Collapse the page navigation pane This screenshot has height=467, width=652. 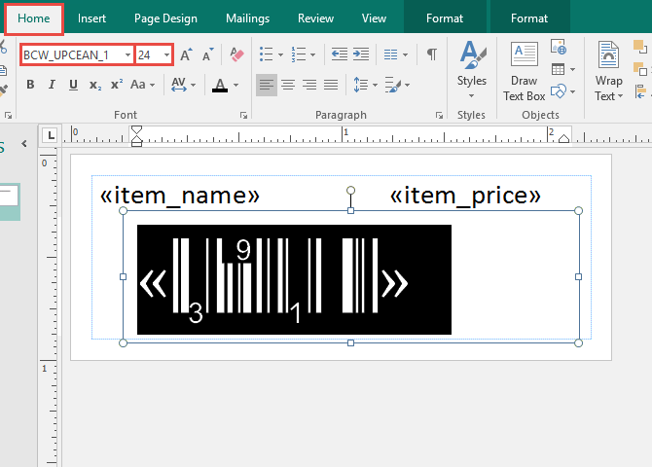point(24,144)
